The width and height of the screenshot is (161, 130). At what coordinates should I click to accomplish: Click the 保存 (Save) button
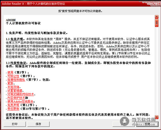pos(38,124)
